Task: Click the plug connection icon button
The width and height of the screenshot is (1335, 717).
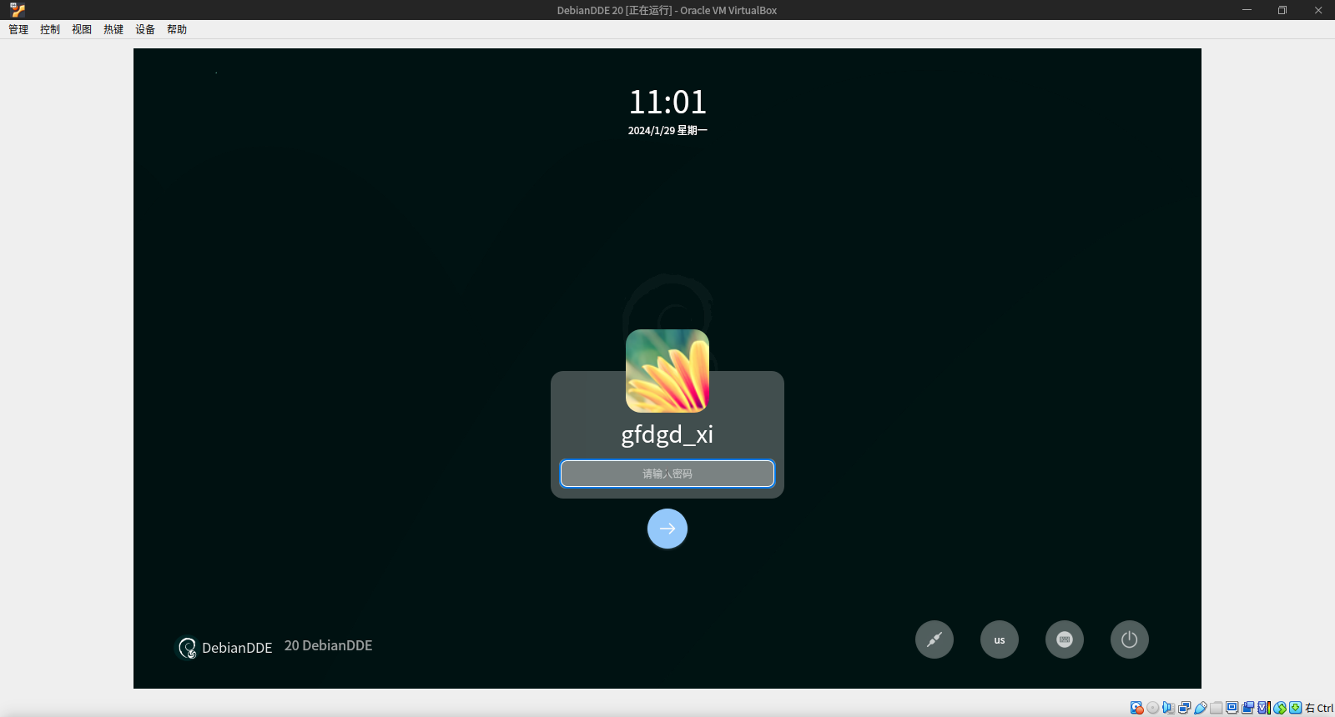Action: tap(934, 639)
